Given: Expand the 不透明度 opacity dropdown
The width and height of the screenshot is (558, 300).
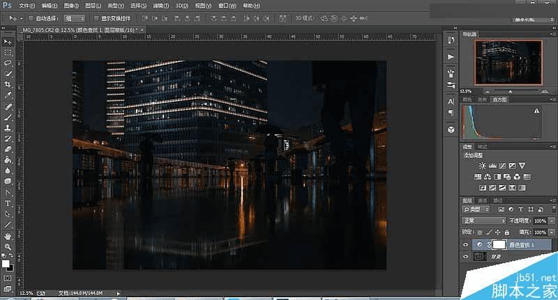Looking at the screenshot, I should tap(552, 220).
